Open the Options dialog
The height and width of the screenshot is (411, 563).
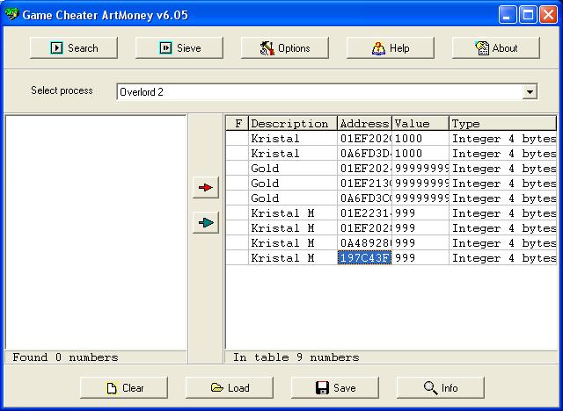285,47
